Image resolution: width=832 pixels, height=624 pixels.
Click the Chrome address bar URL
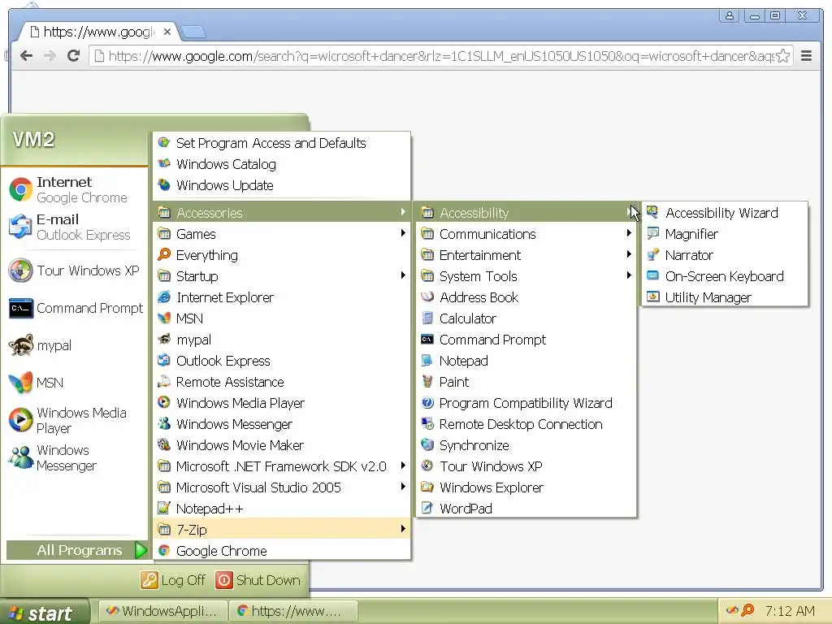pyautogui.click(x=440, y=56)
